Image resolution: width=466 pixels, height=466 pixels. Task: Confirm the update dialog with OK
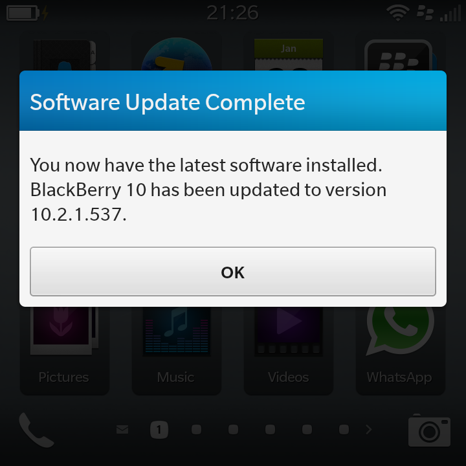pyautogui.click(x=233, y=271)
